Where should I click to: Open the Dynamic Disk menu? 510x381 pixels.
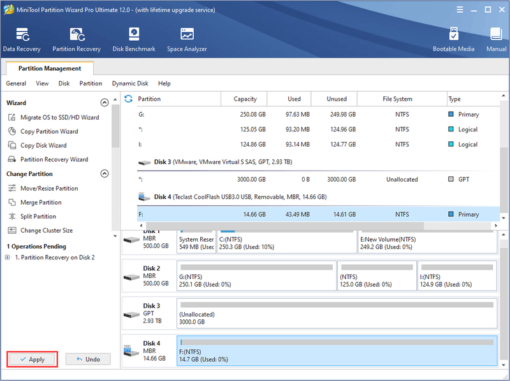[x=130, y=83]
